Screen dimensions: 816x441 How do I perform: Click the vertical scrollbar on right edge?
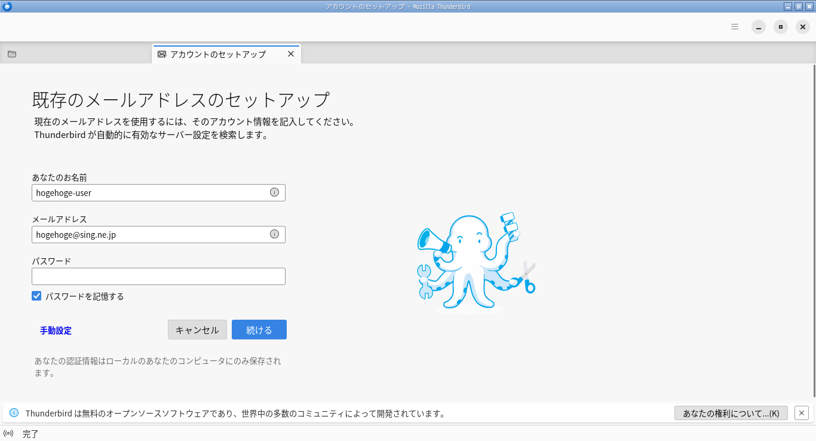pyautogui.click(x=814, y=231)
